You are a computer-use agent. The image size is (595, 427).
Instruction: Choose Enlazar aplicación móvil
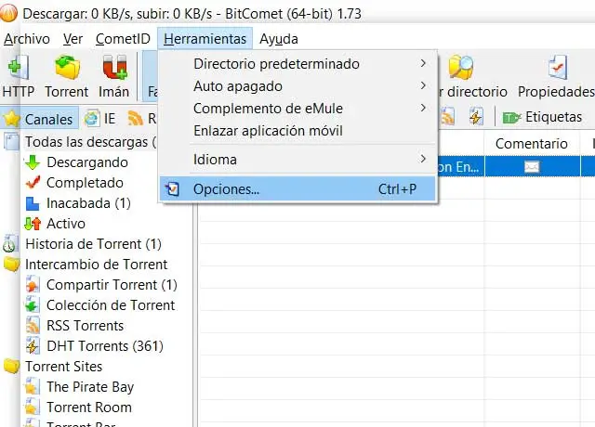298,131
